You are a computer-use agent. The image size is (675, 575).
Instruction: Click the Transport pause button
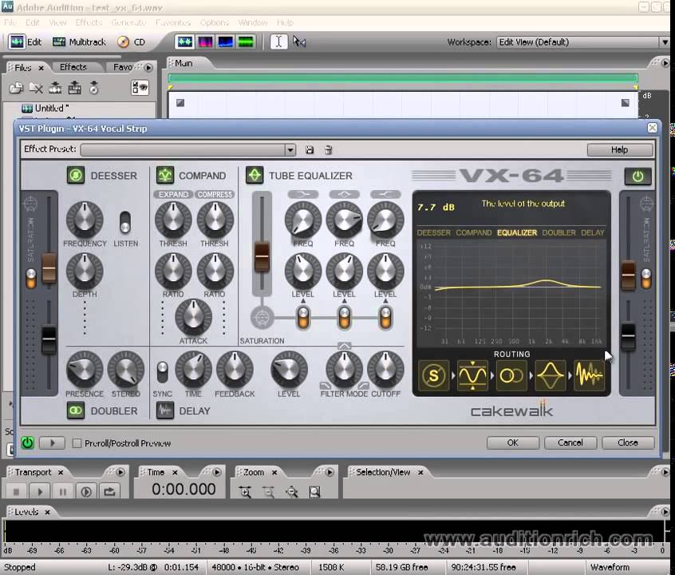click(63, 491)
